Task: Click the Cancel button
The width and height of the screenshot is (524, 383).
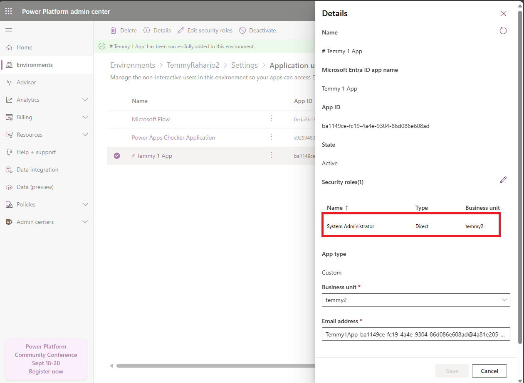Action: coord(489,371)
